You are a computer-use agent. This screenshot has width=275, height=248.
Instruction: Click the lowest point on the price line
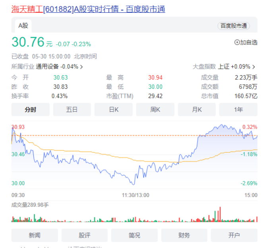[x=133, y=184]
